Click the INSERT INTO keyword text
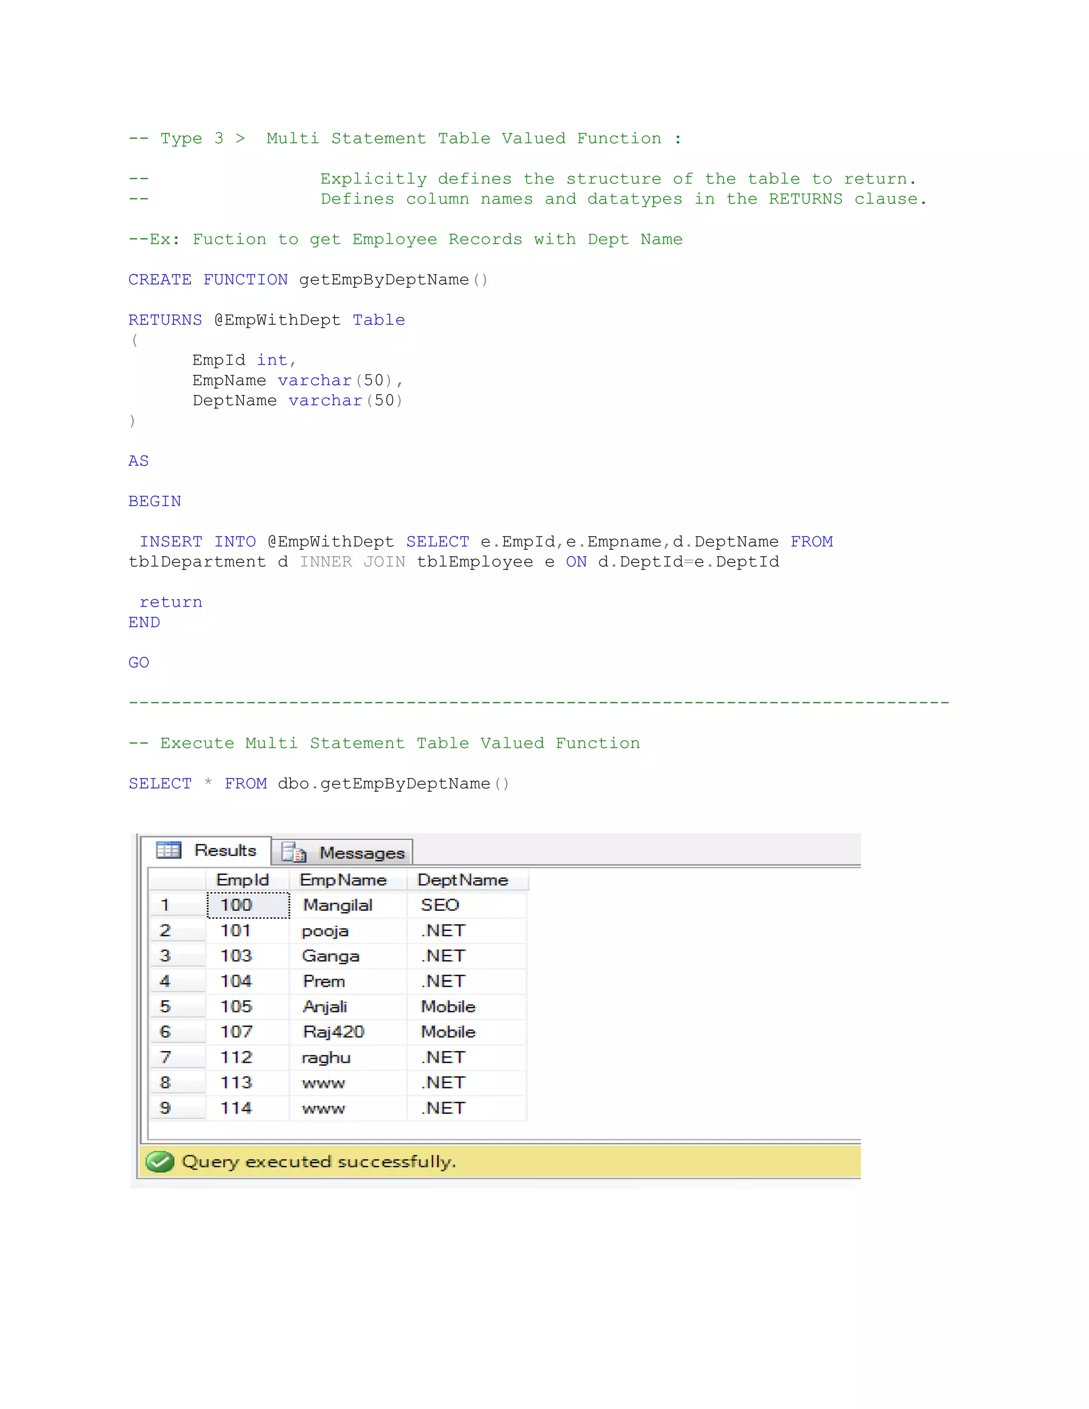 (x=197, y=541)
